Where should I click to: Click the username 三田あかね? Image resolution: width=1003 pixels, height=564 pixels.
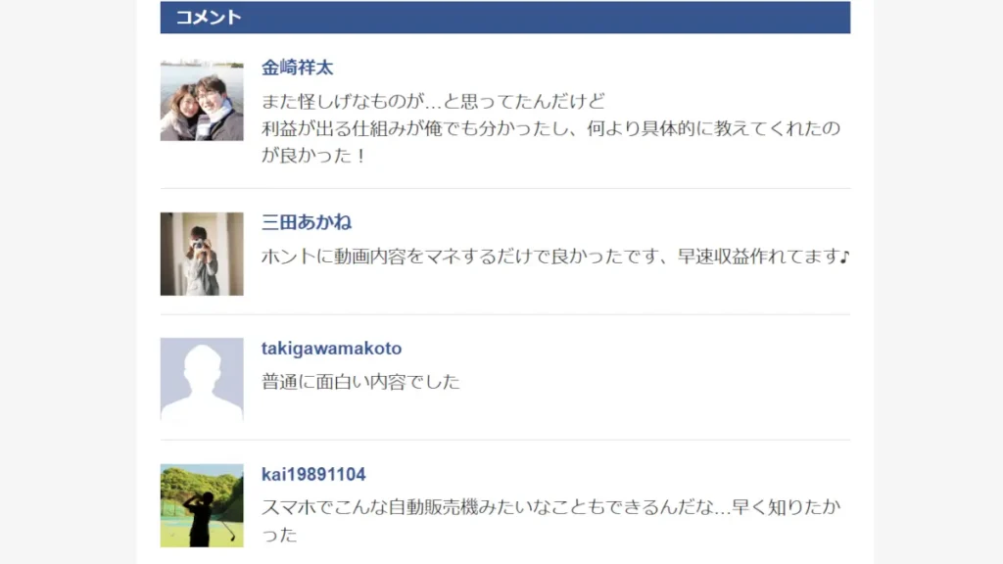point(307,222)
